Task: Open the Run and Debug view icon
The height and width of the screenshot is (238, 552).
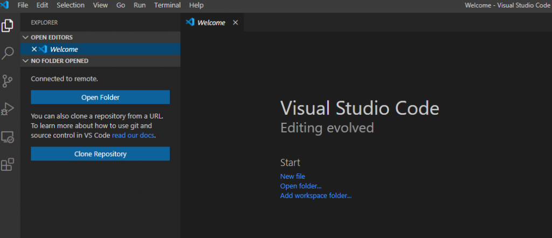Action: tap(8, 109)
